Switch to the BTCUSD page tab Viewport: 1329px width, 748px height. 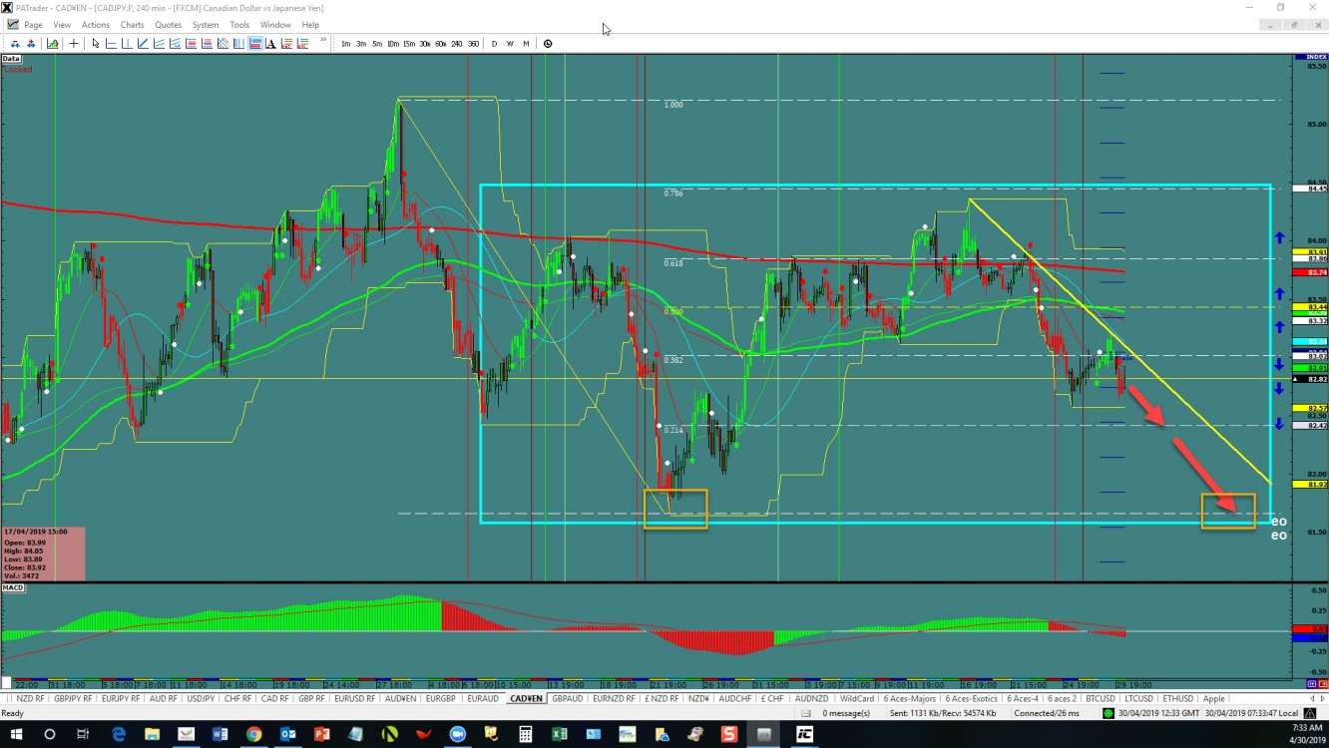(x=1100, y=699)
